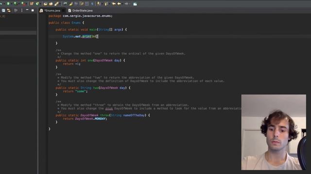Viewport: 311px width, 174px height.
Task: Click the Run with Coverage icon
Action: (x=15, y=4)
